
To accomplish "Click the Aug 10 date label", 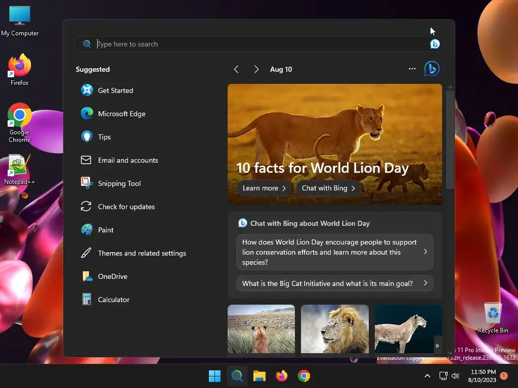I will [281, 69].
